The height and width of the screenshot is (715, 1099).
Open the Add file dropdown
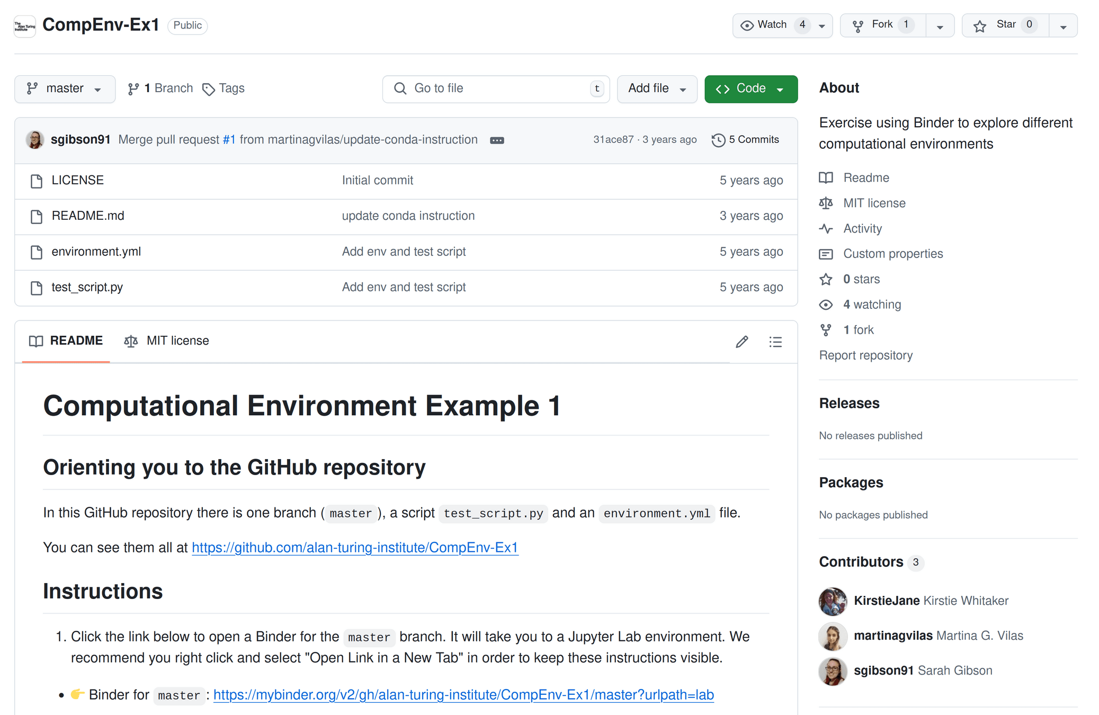[657, 88]
